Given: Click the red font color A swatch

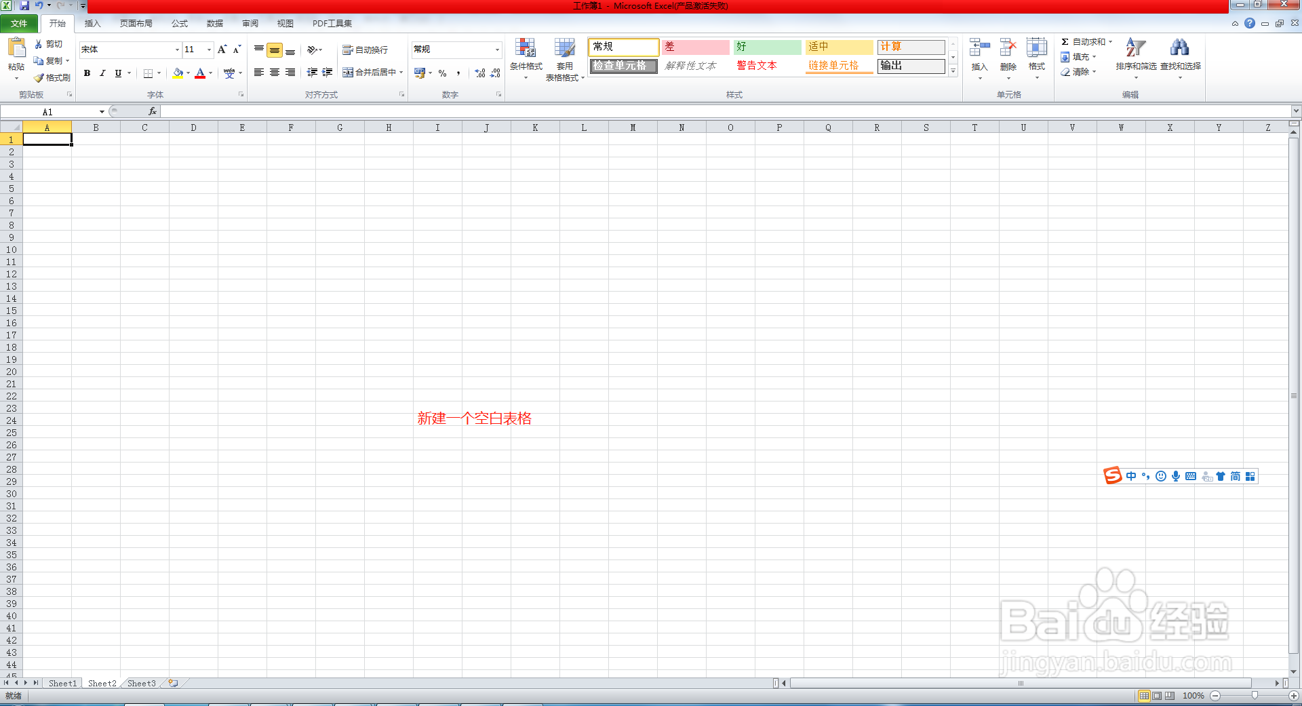Looking at the screenshot, I should pyautogui.click(x=200, y=73).
